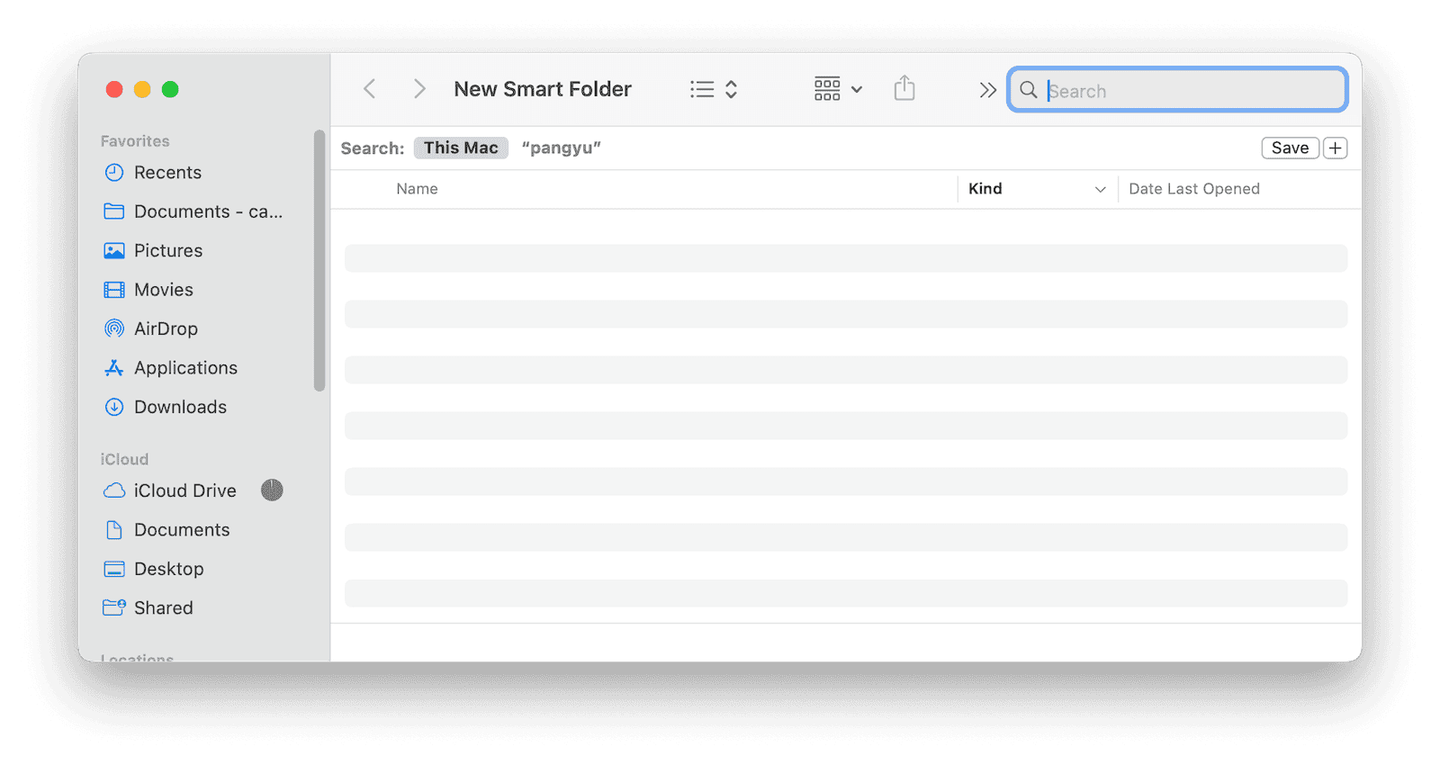Go forward with the right chevron
The height and width of the screenshot is (765, 1440).
[418, 89]
